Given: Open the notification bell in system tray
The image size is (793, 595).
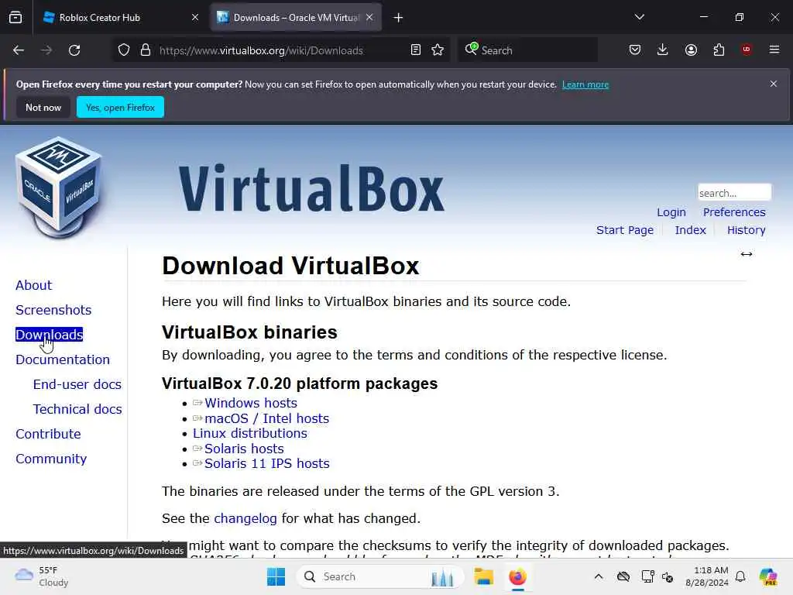Looking at the screenshot, I should [x=740, y=576].
